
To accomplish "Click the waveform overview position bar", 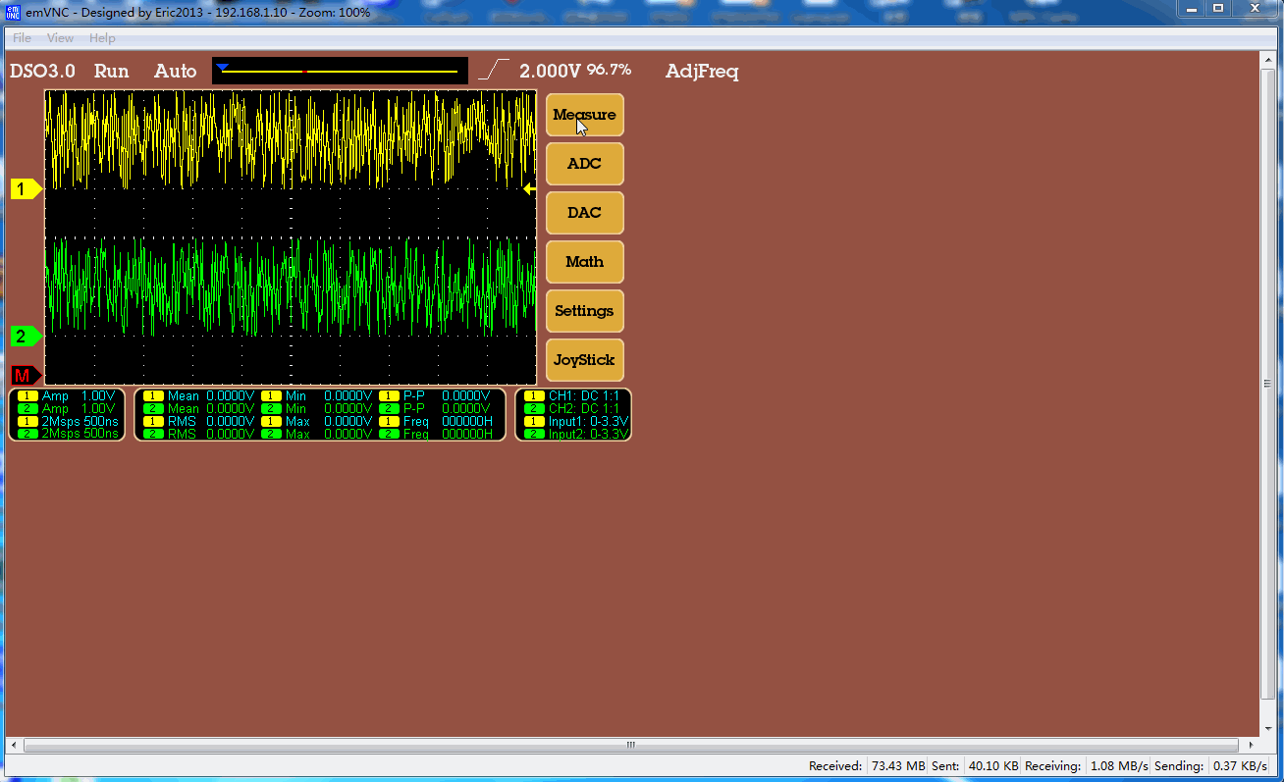I will pyautogui.click(x=340, y=71).
